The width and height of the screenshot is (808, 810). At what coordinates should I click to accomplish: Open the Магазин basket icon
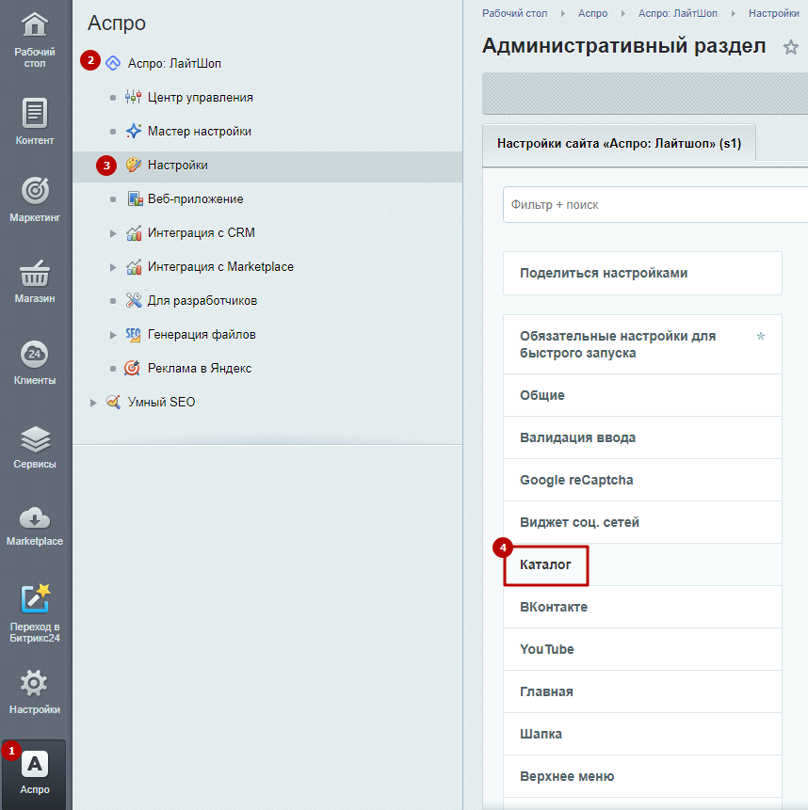[x=35, y=273]
